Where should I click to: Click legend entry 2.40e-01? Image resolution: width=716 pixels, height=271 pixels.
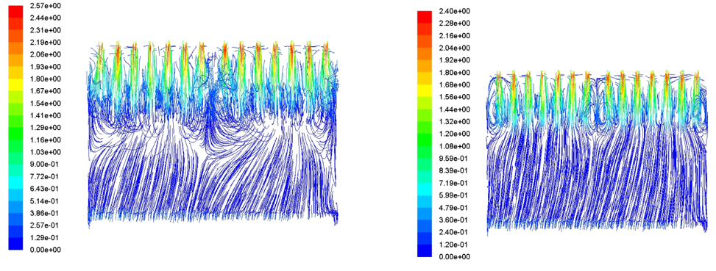(454, 232)
